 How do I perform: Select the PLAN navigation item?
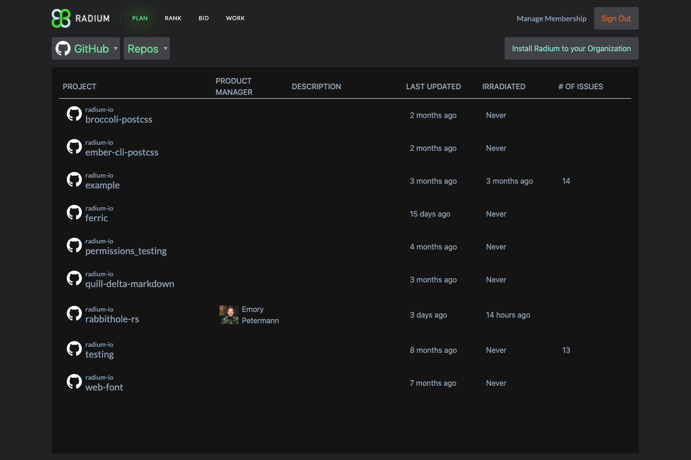[x=140, y=18]
